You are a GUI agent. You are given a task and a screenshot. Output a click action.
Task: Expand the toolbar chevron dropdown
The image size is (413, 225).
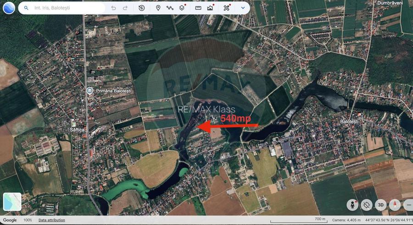(242, 8)
